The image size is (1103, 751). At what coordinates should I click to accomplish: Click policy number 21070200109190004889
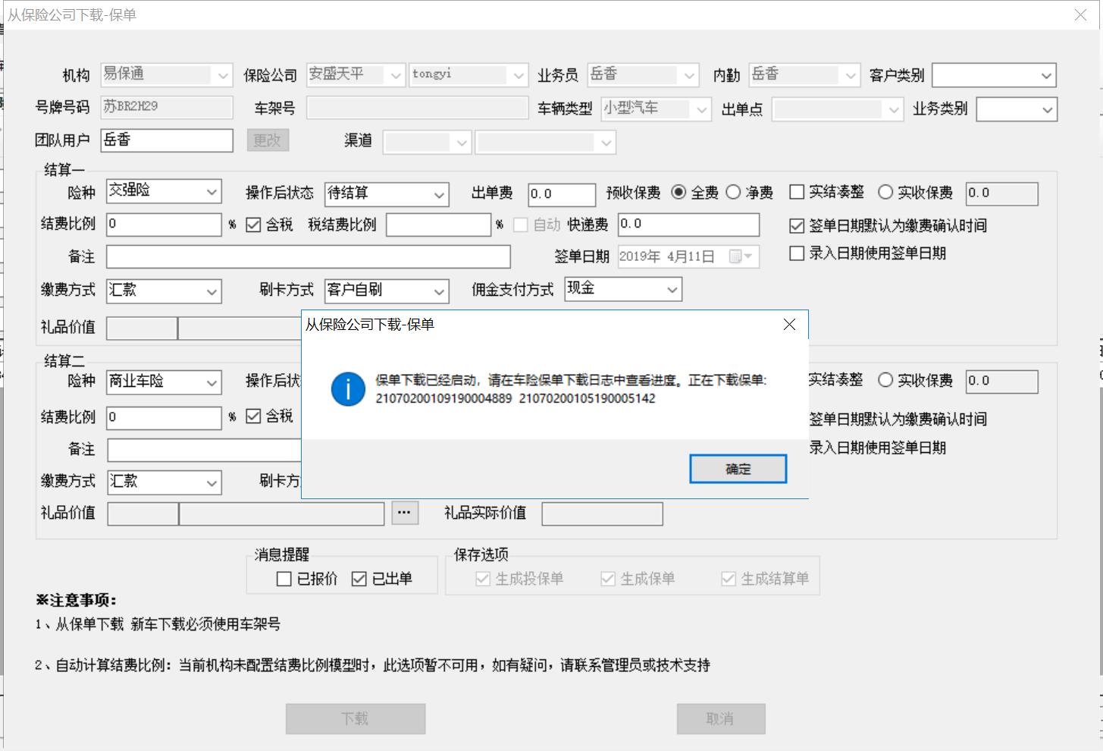coord(443,398)
